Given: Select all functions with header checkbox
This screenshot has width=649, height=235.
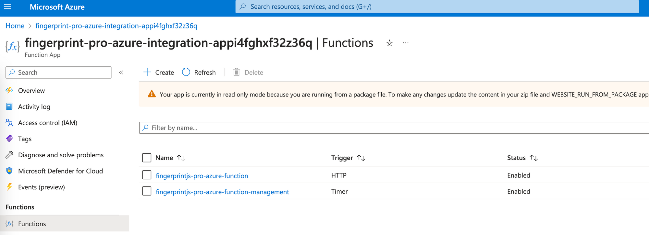Looking at the screenshot, I should click(147, 158).
